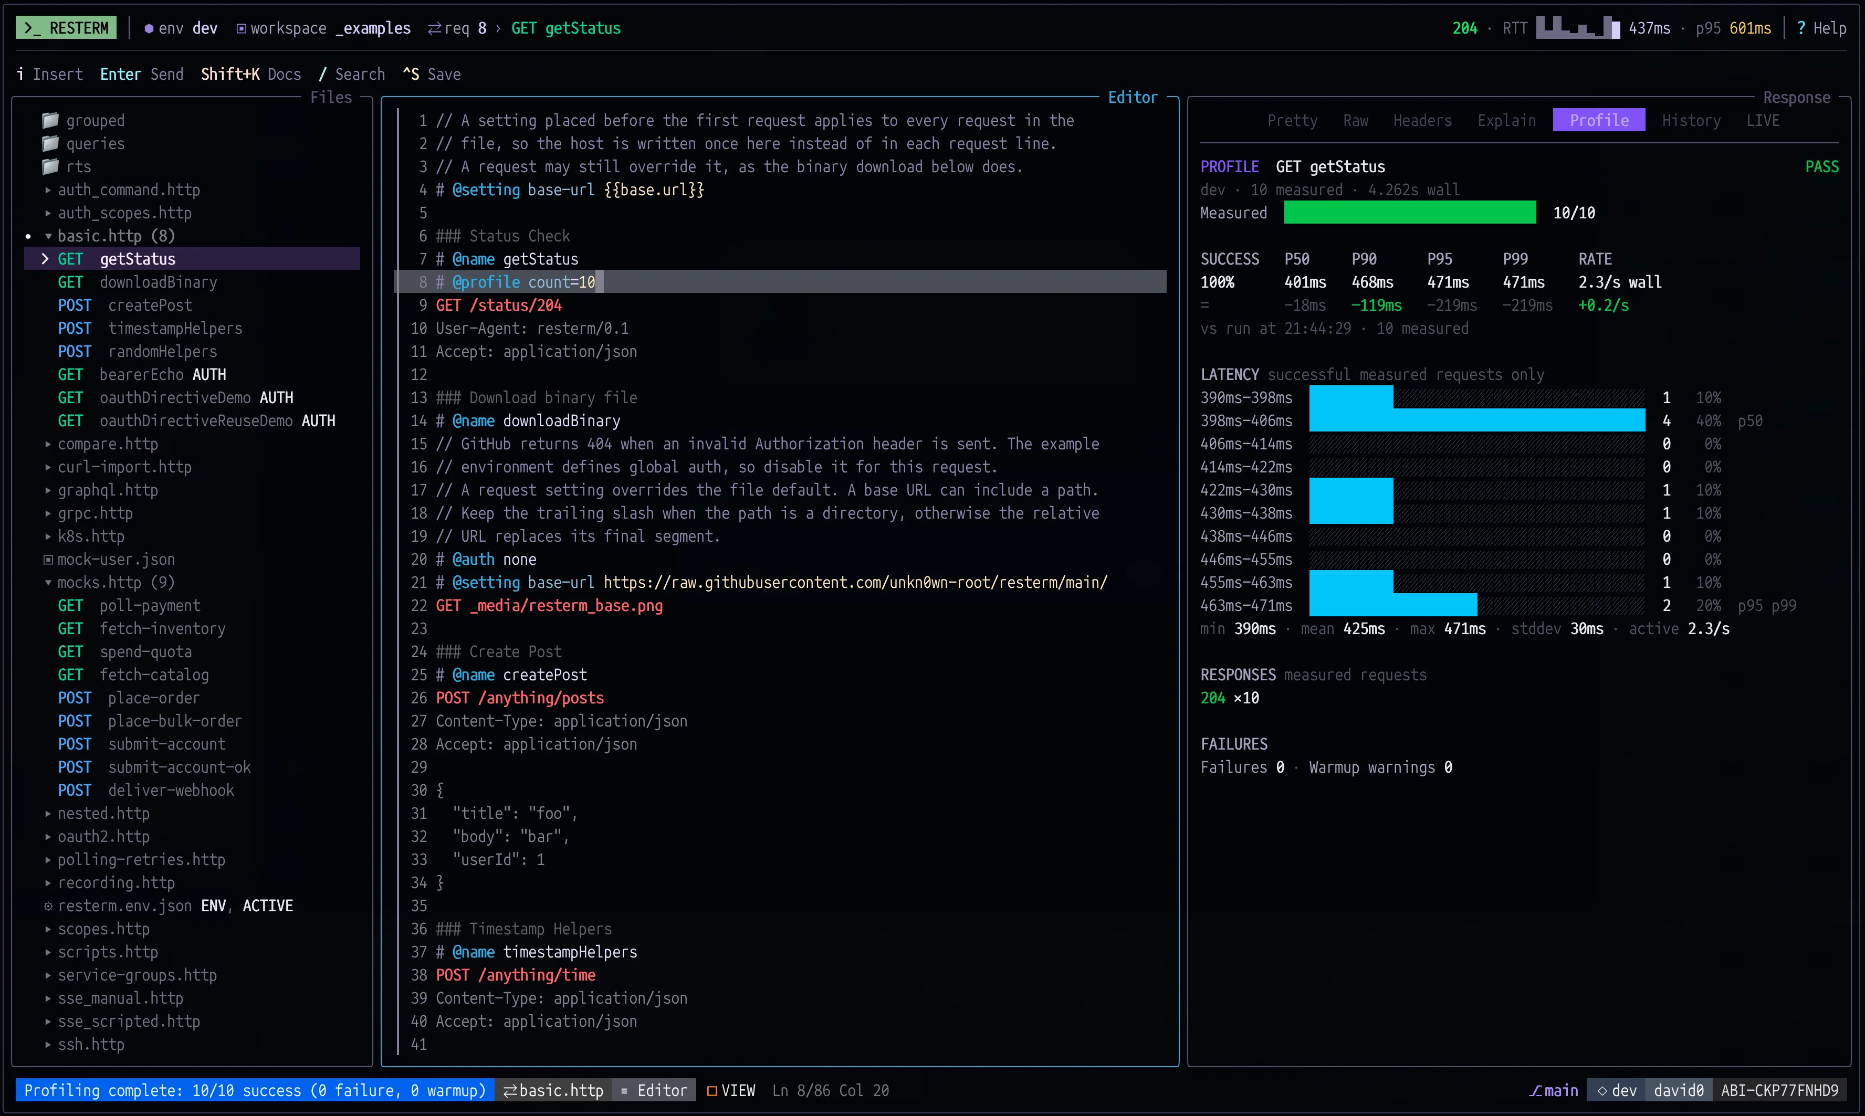Viewport: 1865px width, 1116px height.
Task: Click the Editor status bar segment
Action: coord(654,1090)
